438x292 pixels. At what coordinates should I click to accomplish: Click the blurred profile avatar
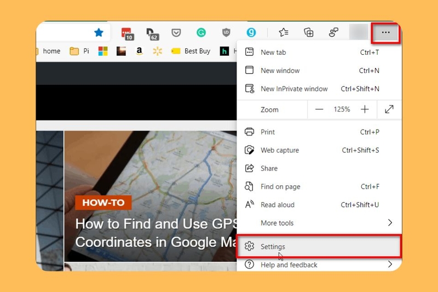pos(359,32)
